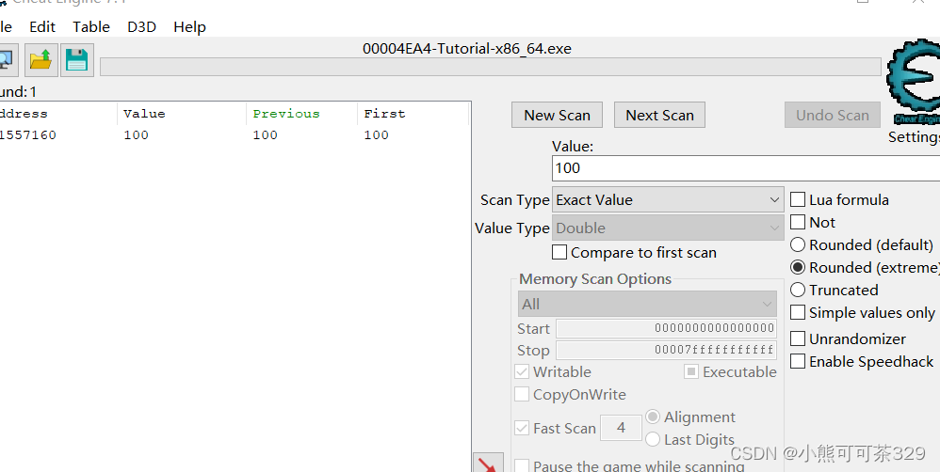Viewport: 940px width, 472px height.
Task: Open the Help menu
Action: pyautogui.click(x=189, y=27)
